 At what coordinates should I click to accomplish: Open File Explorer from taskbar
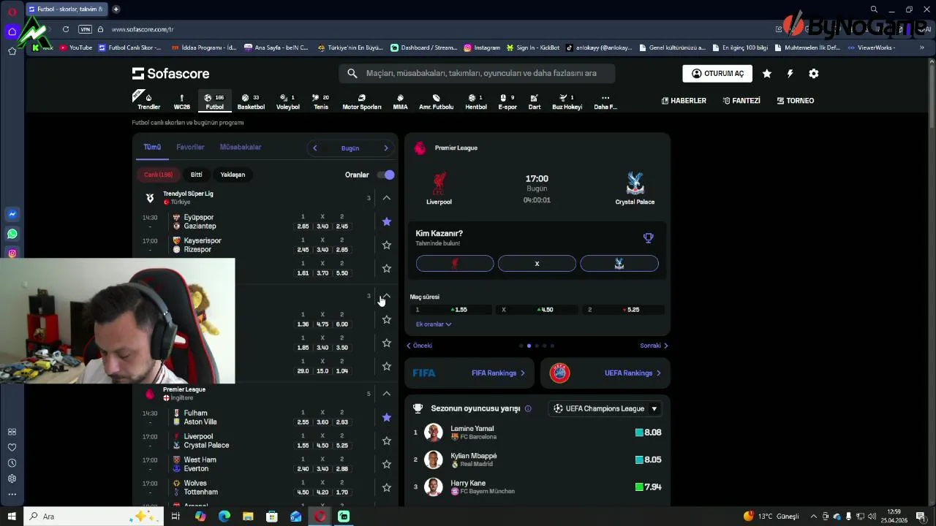(248, 517)
